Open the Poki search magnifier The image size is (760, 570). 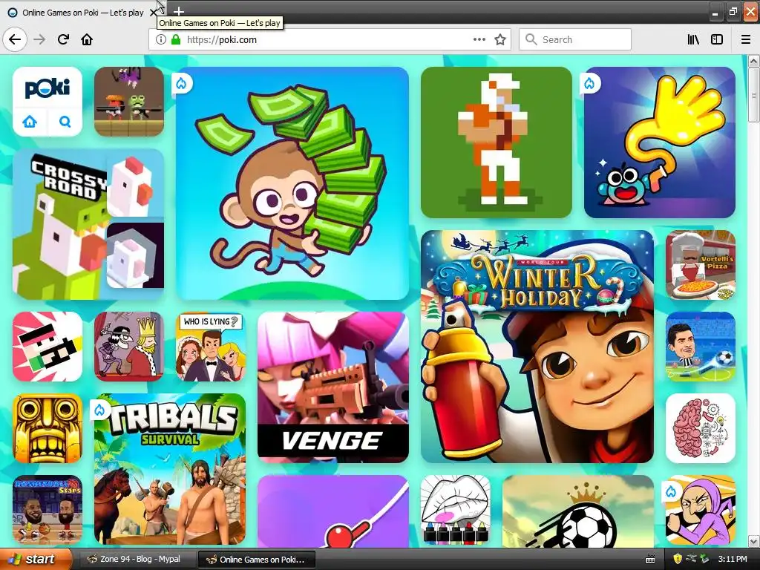(x=65, y=121)
